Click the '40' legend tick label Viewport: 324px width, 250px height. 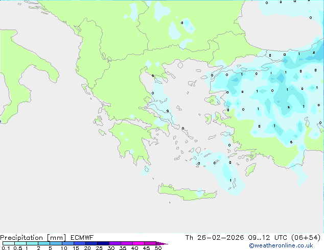(134, 248)
